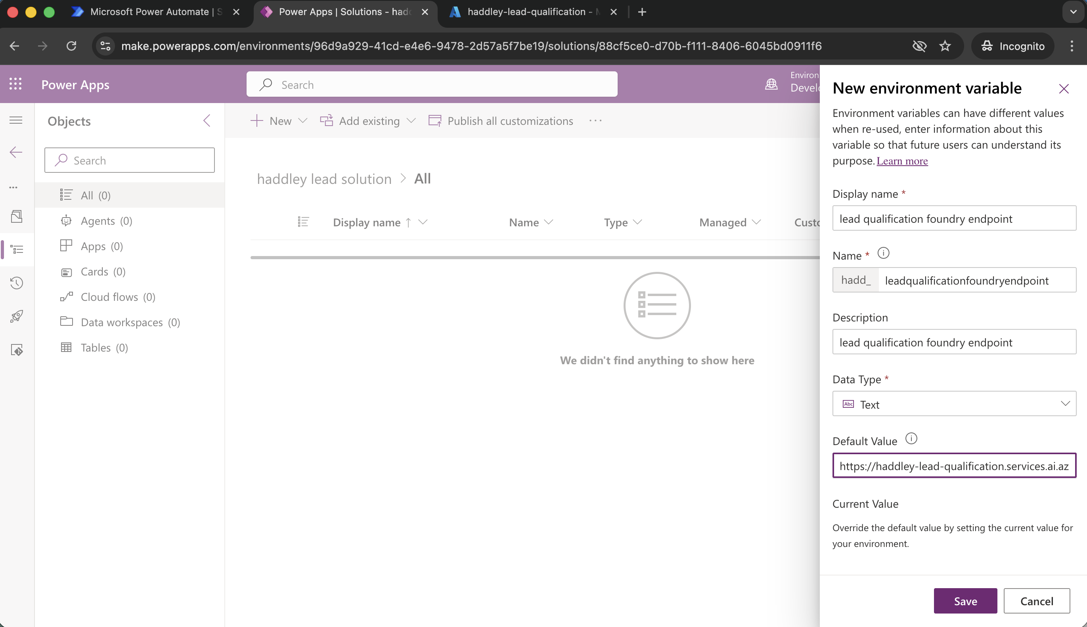Click the Name field info icon
The image size is (1087, 627).
[884, 253]
